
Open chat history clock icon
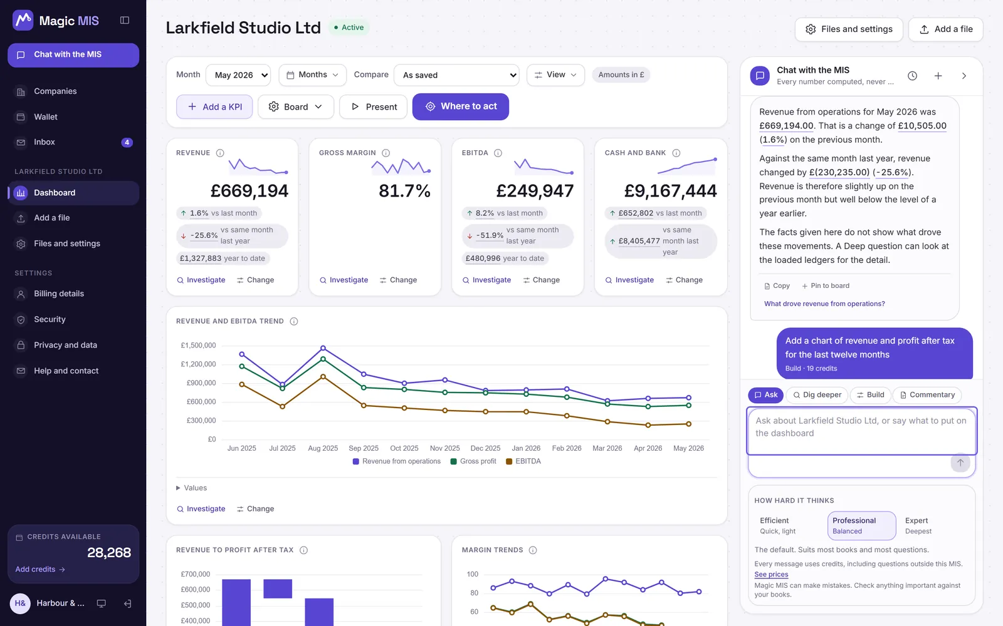913,76
